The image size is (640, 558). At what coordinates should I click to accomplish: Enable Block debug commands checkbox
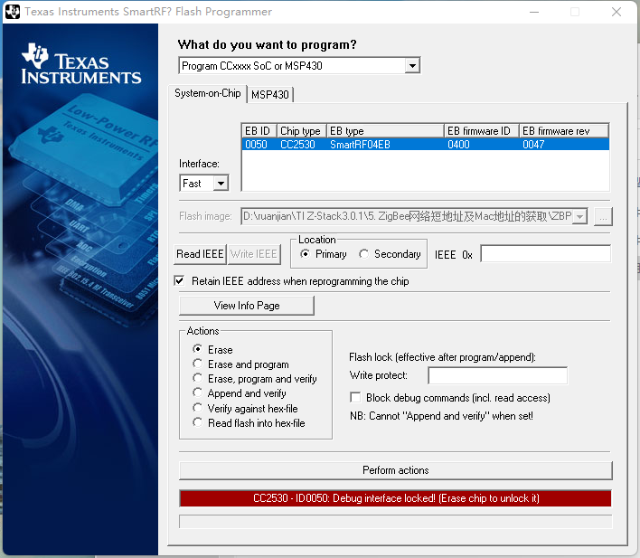point(355,397)
